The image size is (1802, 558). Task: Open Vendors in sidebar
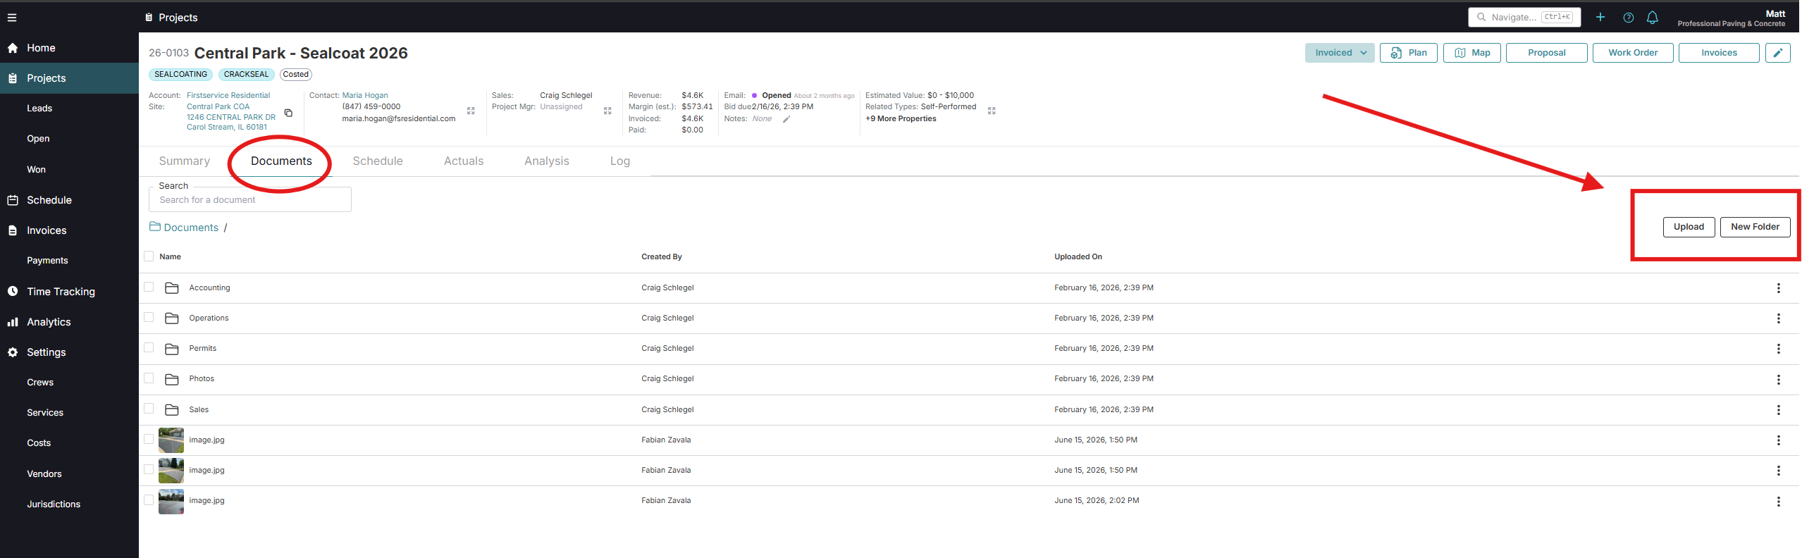click(44, 474)
